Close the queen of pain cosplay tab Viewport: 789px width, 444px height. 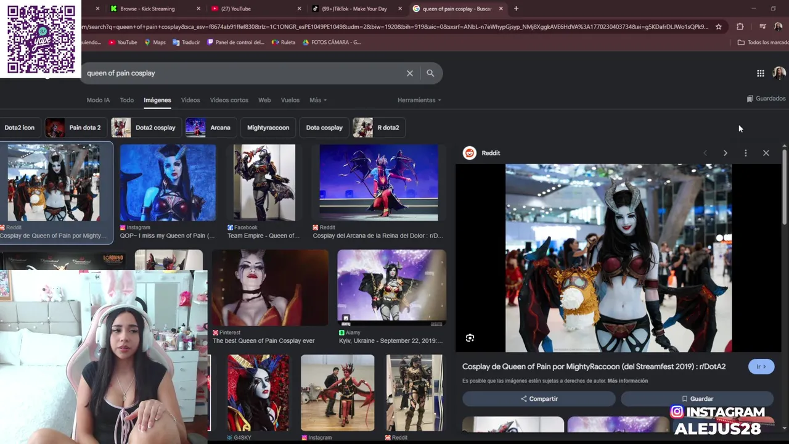[501, 9]
